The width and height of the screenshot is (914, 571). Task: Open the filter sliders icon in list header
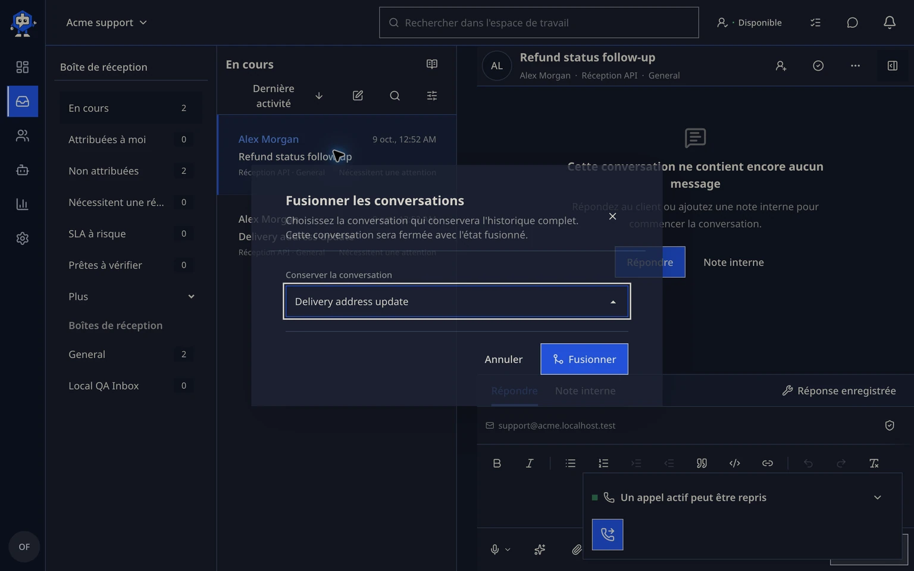click(432, 96)
